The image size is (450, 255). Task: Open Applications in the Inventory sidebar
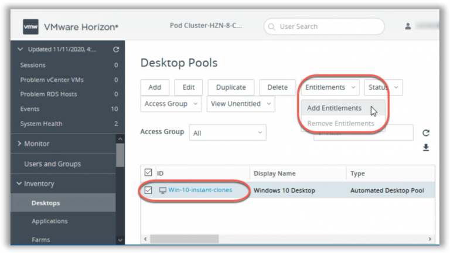[x=50, y=221]
